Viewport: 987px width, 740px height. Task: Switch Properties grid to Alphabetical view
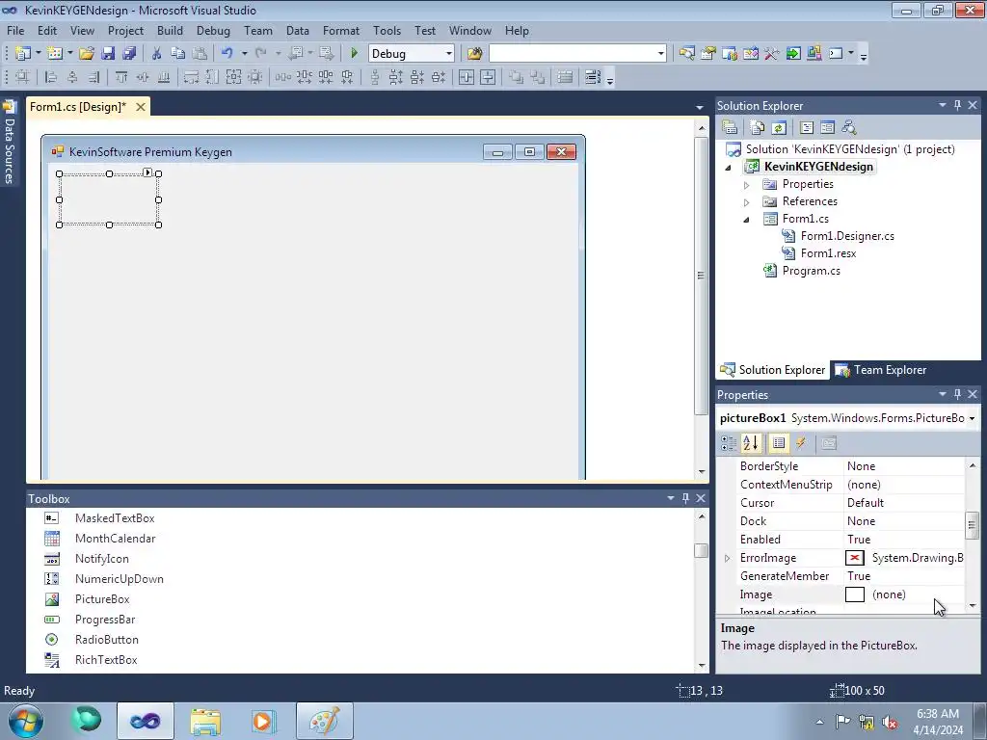tap(751, 443)
